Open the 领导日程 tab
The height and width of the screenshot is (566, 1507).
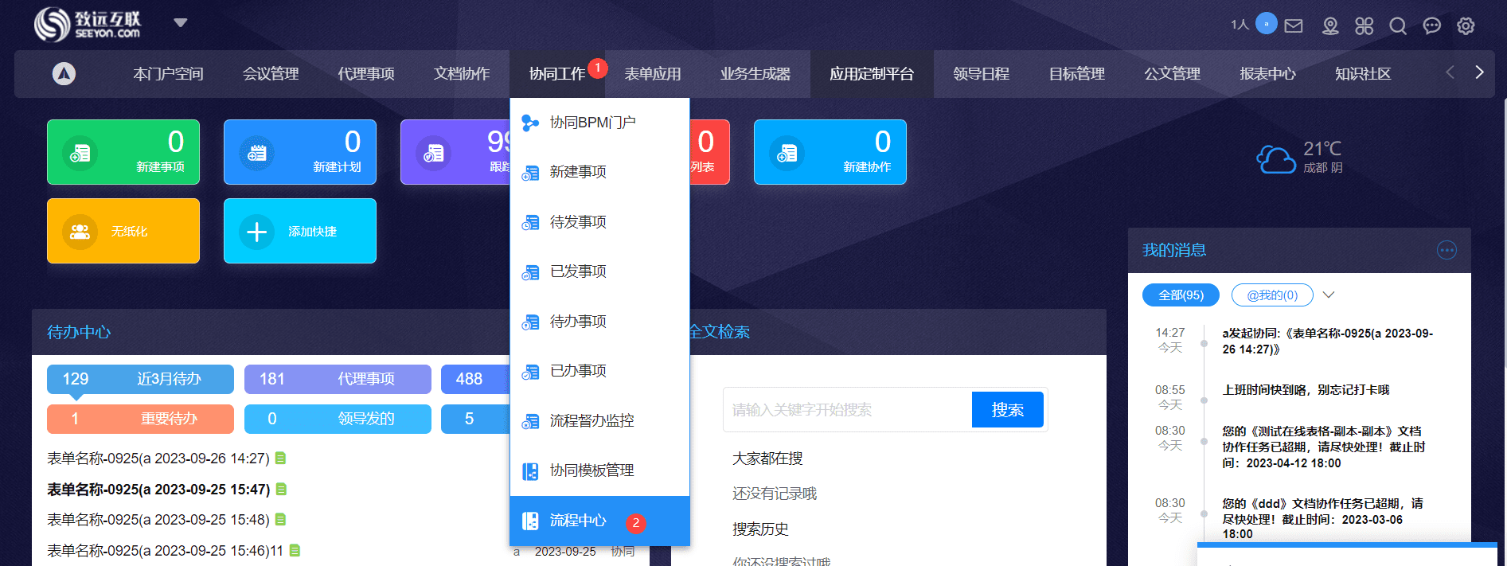coord(982,74)
